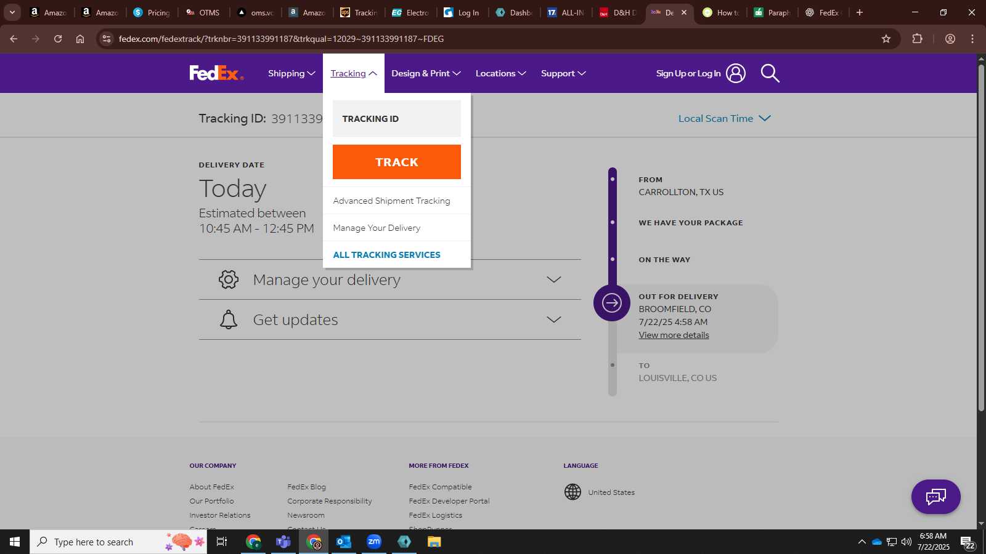986x554 pixels.
Task: Open Investor Relations footer link
Action: pos(220,515)
